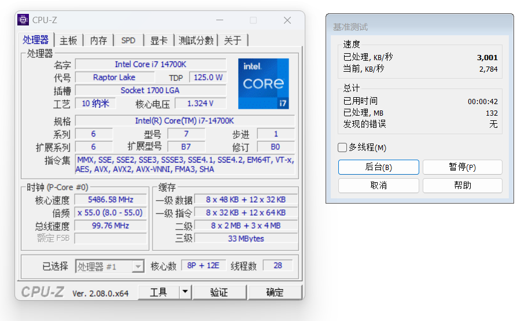
Task: Minimize the CPU-Z window
Action: tap(220, 20)
